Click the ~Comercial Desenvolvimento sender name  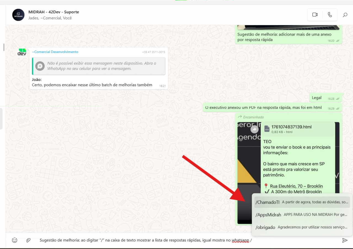(x=55, y=52)
